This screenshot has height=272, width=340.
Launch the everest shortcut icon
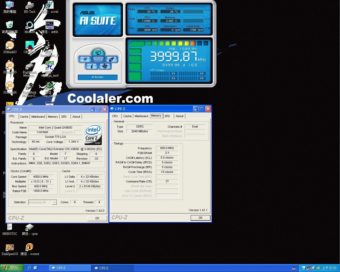(x=29, y=249)
